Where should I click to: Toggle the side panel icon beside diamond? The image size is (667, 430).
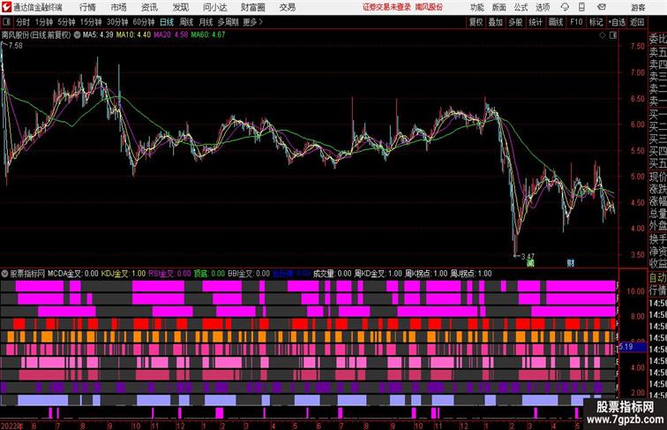(x=613, y=35)
